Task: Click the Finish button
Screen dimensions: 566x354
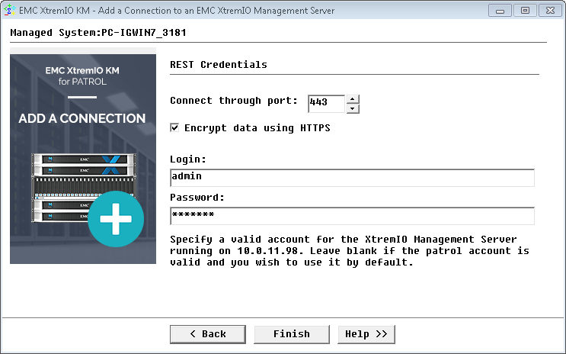Action: click(x=292, y=334)
